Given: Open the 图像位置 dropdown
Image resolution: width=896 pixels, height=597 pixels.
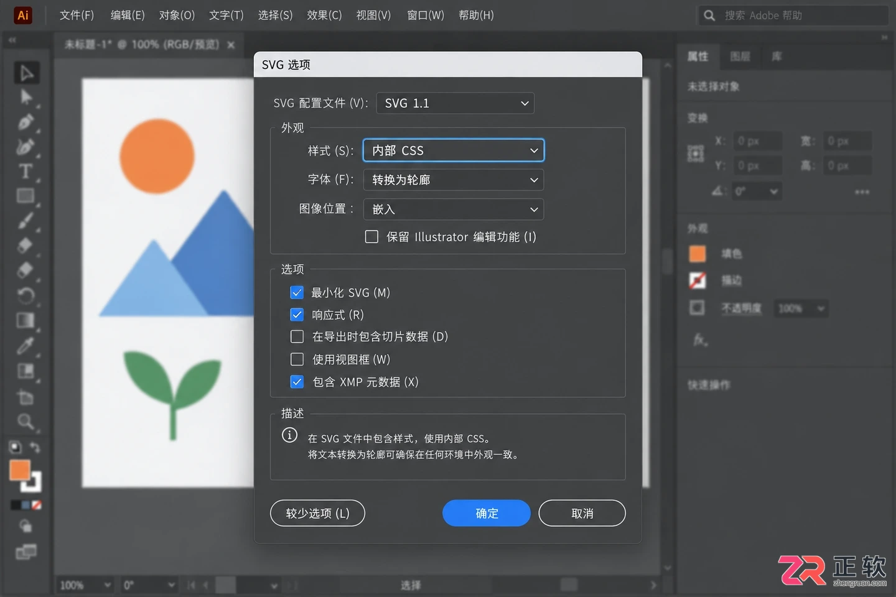Looking at the screenshot, I should point(454,210).
